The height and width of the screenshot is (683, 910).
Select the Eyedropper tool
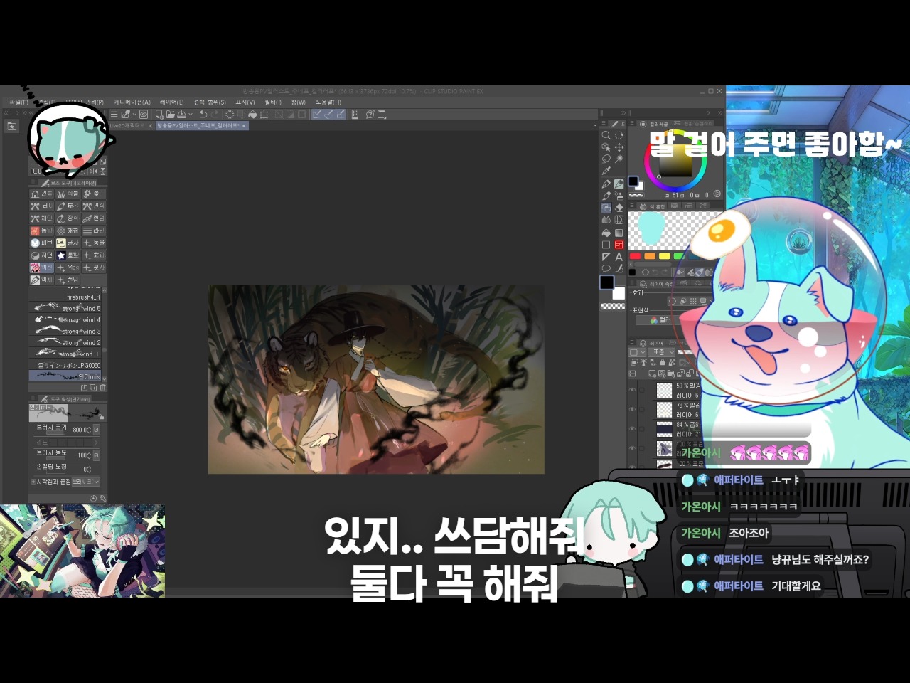(x=606, y=171)
